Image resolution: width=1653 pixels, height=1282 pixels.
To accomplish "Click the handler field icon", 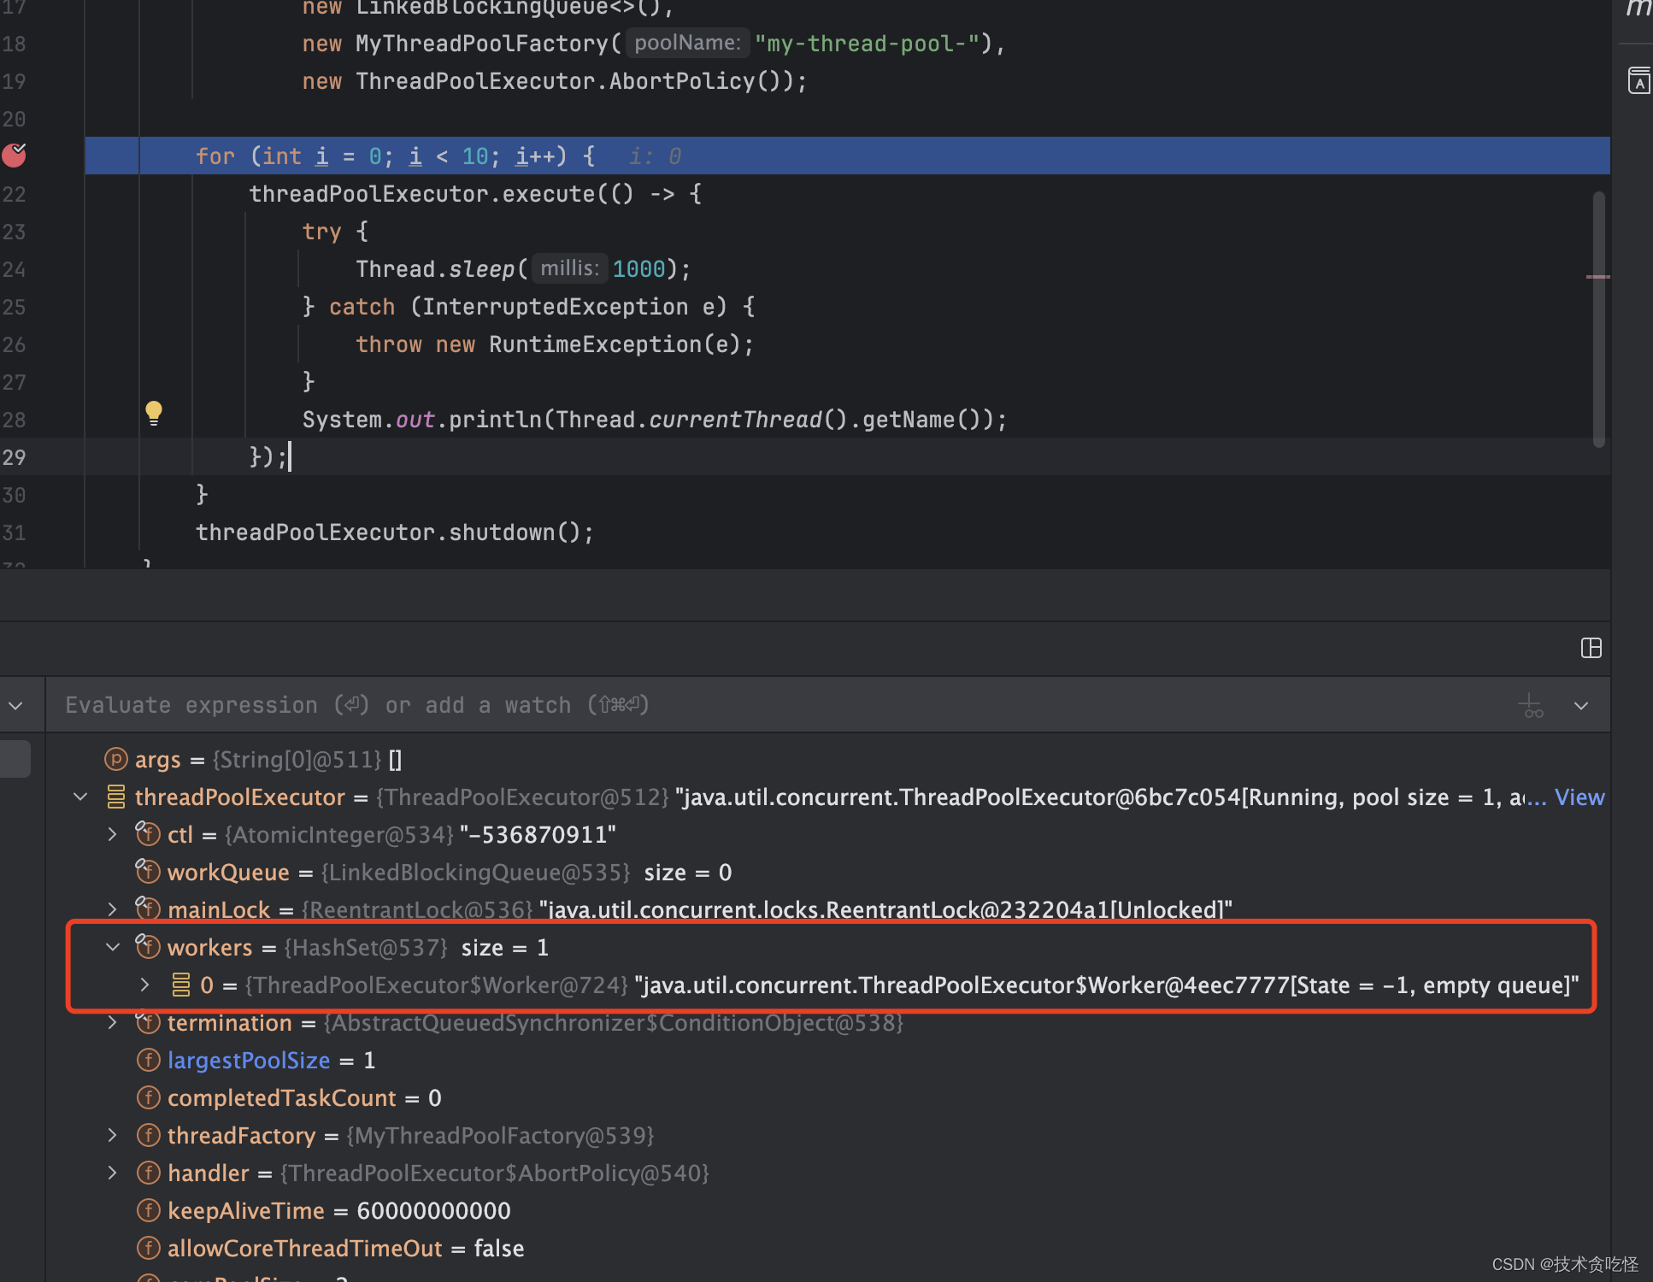I will [149, 1173].
